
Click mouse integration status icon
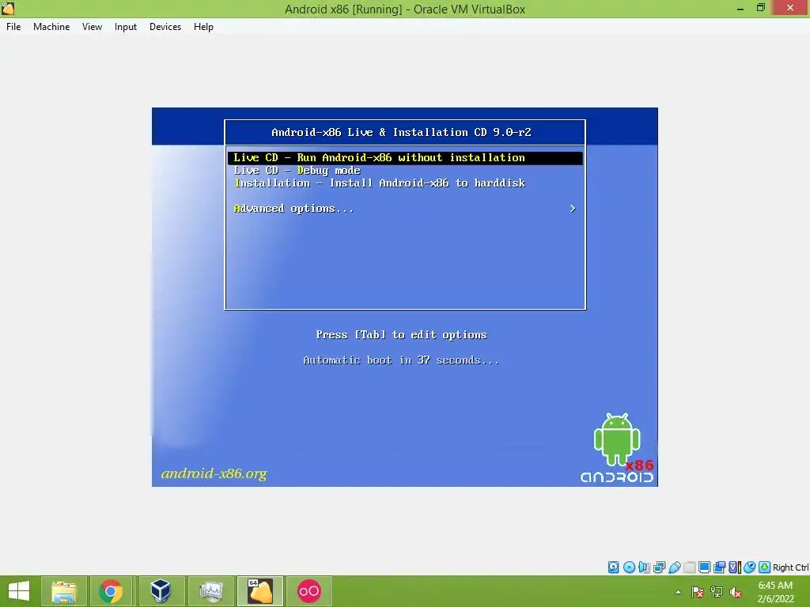point(750,567)
